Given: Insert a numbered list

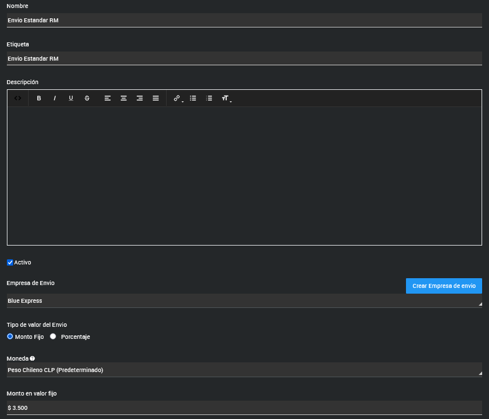Looking at the screenshot, I should click(x=209, y=98).
